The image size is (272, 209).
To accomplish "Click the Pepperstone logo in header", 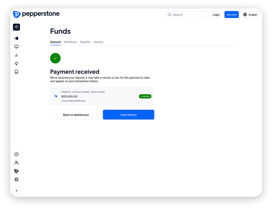I will click(x=36, y=14).
